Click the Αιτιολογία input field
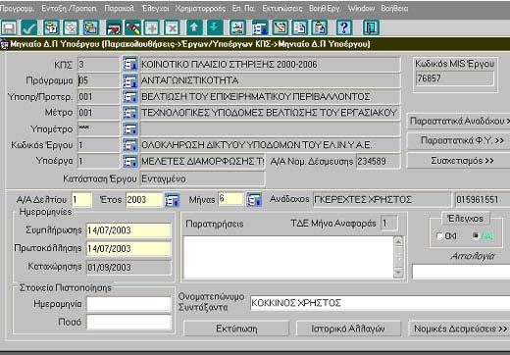 pos(461,272)
